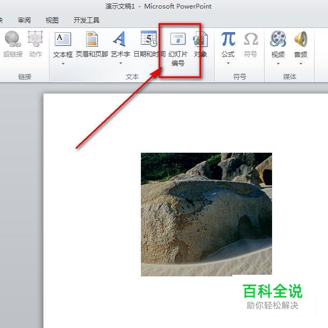The width and height of the screenshot is (328, 328).
Task: Open the View (视图) tab
Action: 52,20
